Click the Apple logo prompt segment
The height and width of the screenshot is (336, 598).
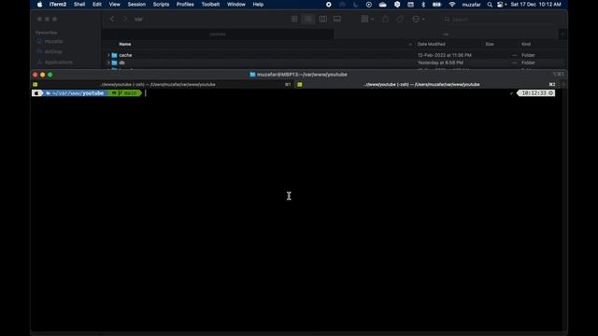pyautogui.click(x=37, y=93)
